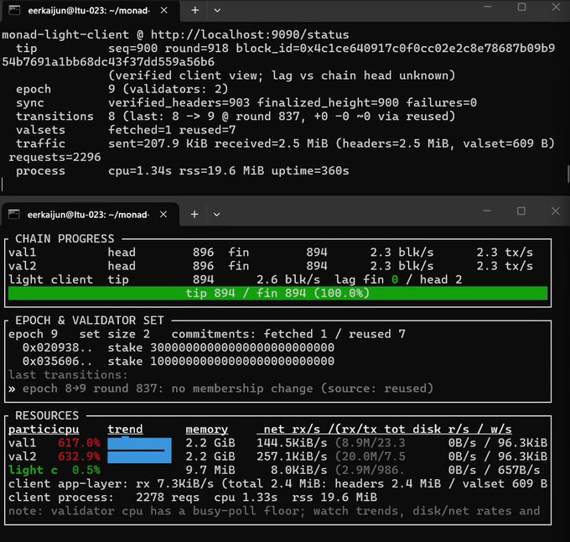Screen dimensions: 570x542
Task: Click cpu=1.34s in process line
Action: (x=140, y=171)
